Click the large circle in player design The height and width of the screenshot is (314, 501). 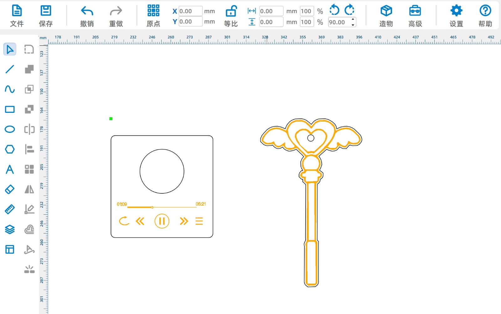click(162, 171)
